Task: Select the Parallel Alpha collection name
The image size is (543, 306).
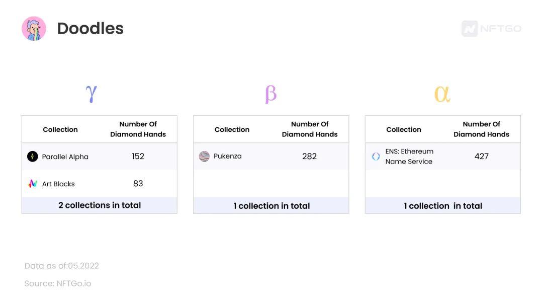Action: pyautogui.click(x=65, y=157)
